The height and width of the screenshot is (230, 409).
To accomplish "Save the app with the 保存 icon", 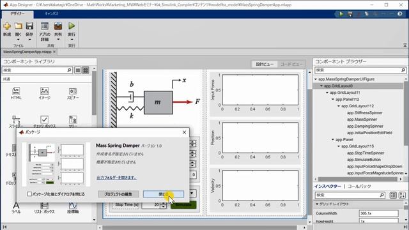I will 29,26.
